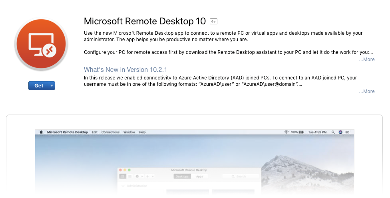Click yellow minimize dot of preview window
This screenshot has width=390, height=198.
[125, 170]
